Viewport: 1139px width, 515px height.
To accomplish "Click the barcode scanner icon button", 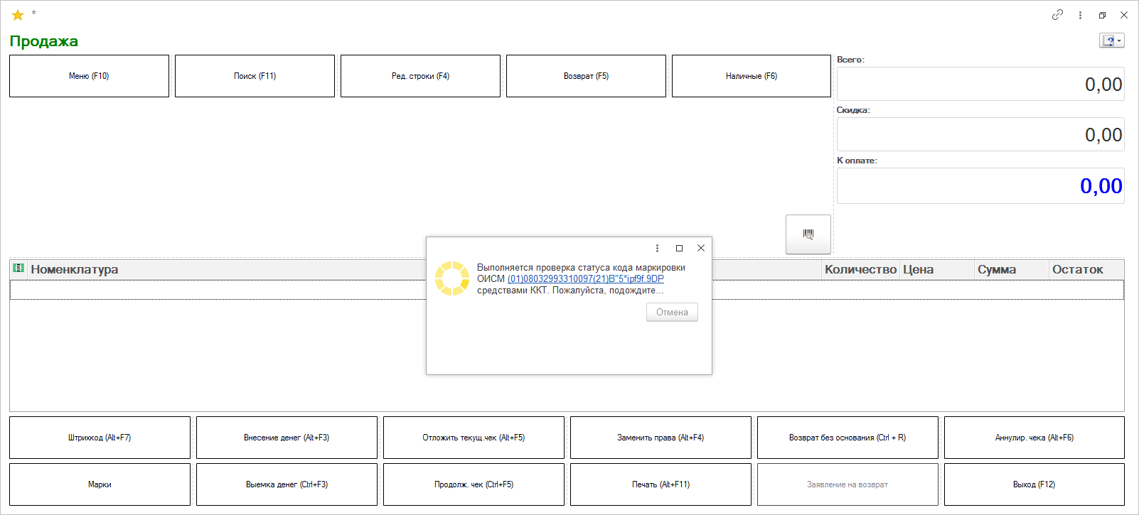I will pyautogui.click(x=808, y=234).
